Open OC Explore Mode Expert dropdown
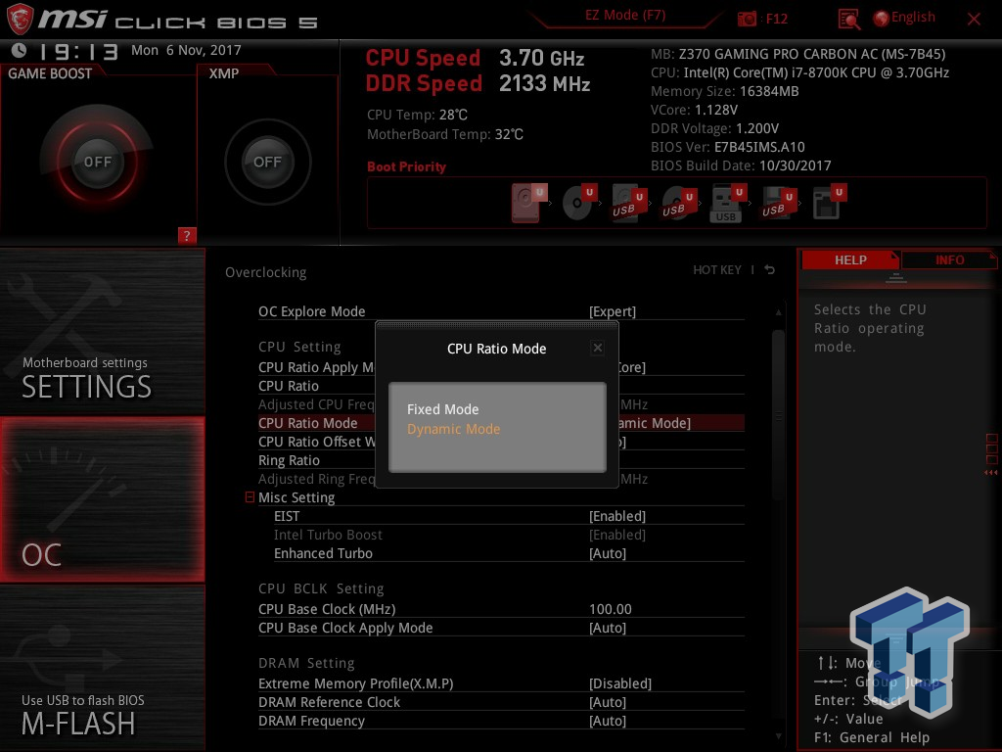This screenshot has width=1002, height=752. point(613,311)
